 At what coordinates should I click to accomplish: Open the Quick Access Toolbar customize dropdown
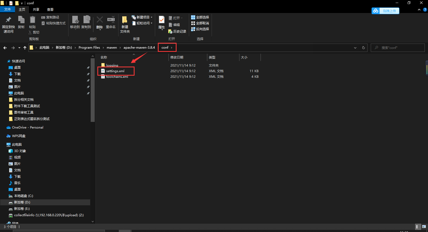[22, 3]
